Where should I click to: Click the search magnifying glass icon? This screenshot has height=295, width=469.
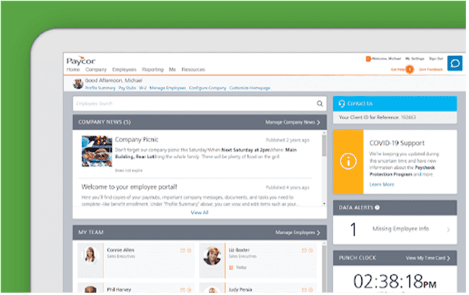(x=319, y=103)
